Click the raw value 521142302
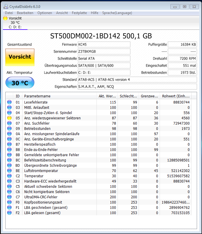202x234 pixels. click(x=180, y=171)
